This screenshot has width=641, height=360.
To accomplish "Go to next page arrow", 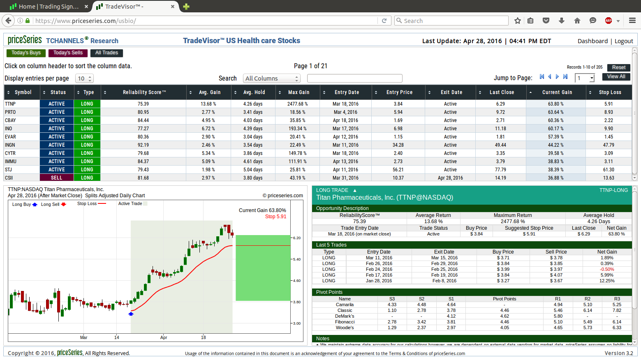I will tap(558, 76).
